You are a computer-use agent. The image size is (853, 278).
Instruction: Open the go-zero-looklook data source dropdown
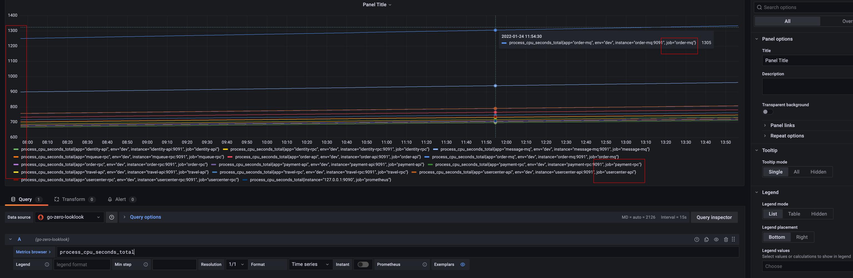pos(69,217)
